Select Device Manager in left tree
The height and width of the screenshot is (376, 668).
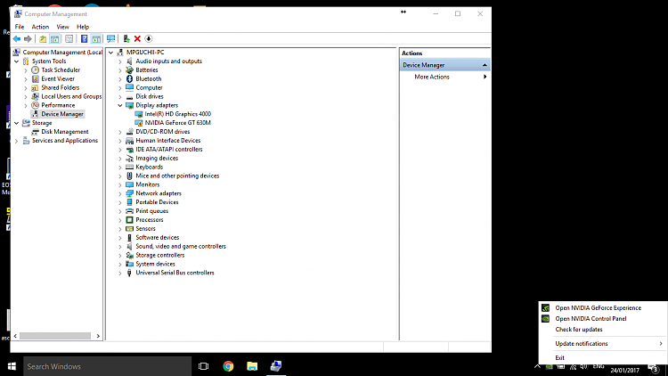62,114
